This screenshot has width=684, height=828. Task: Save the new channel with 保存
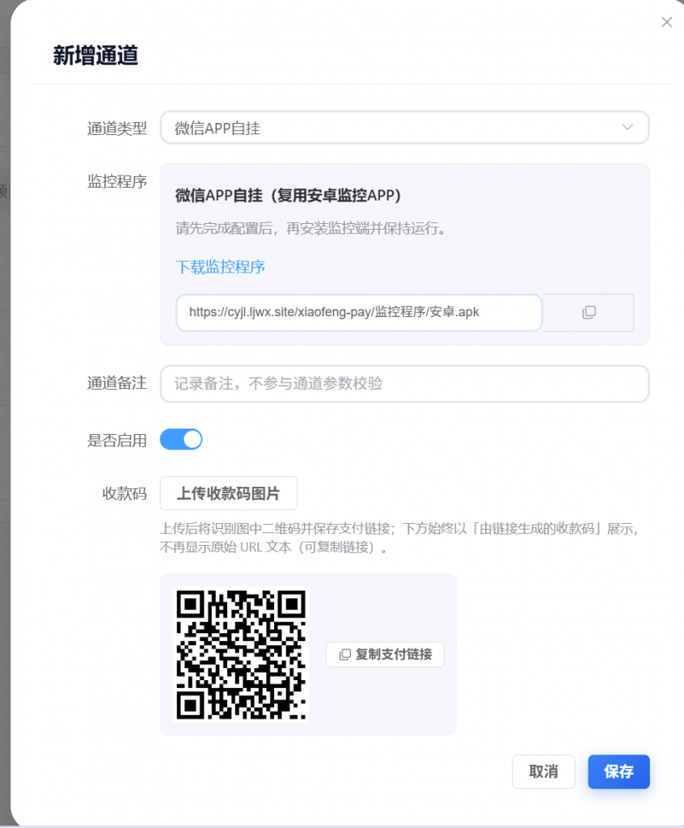(x=619, y=771)
